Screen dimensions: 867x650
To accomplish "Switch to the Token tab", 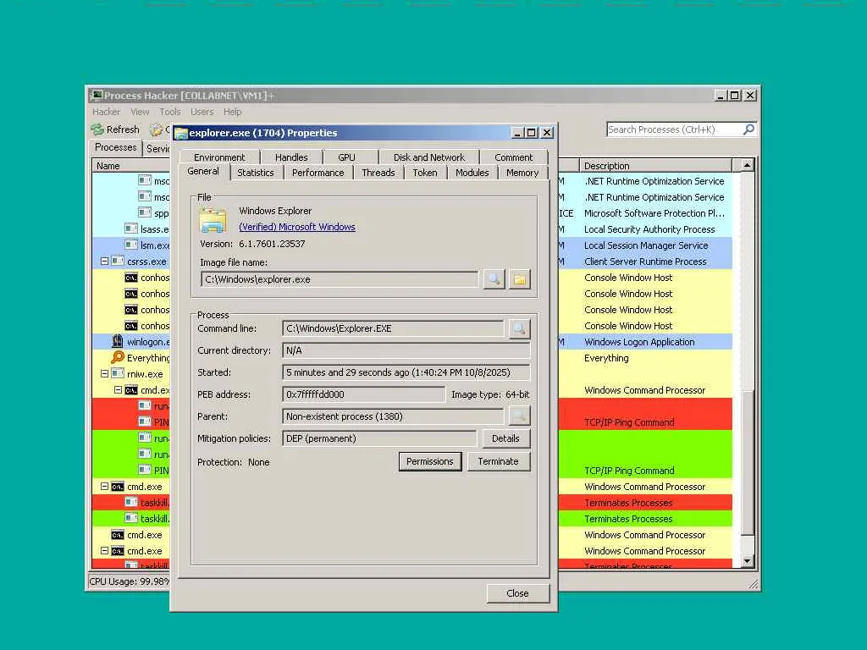I will [x=425, y=173].
